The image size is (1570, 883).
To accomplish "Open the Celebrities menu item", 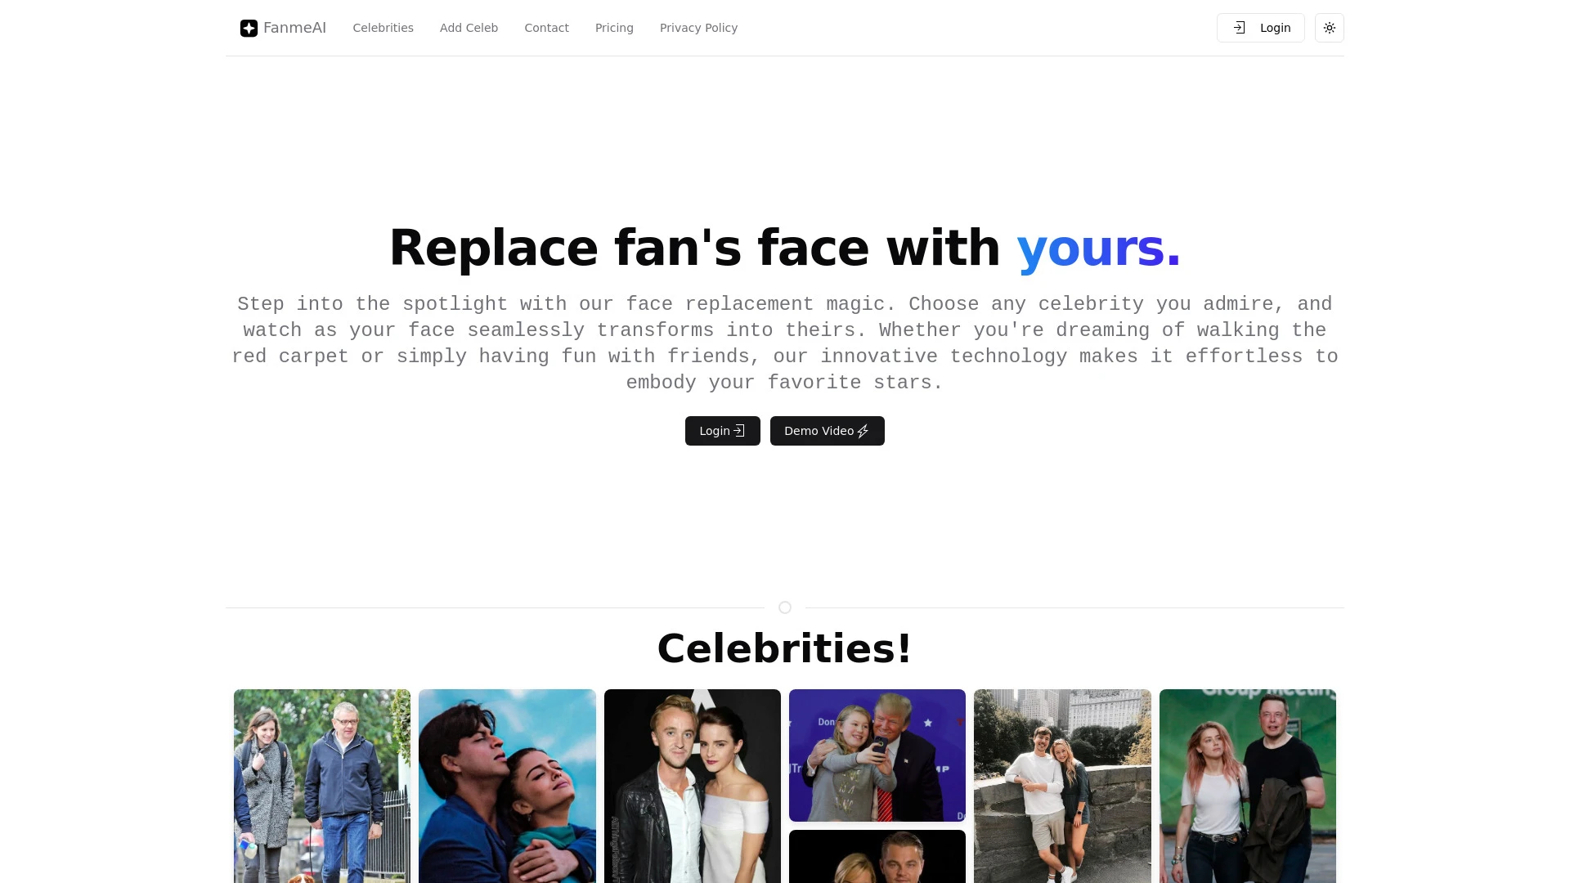I will [x=383, y=27].
